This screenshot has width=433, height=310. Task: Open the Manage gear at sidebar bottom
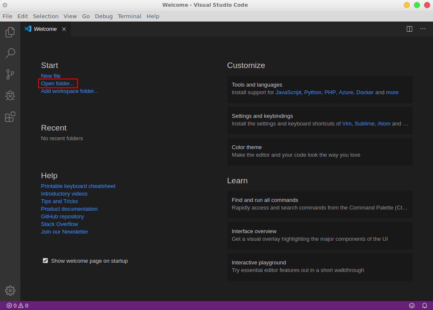click(10, 291)
